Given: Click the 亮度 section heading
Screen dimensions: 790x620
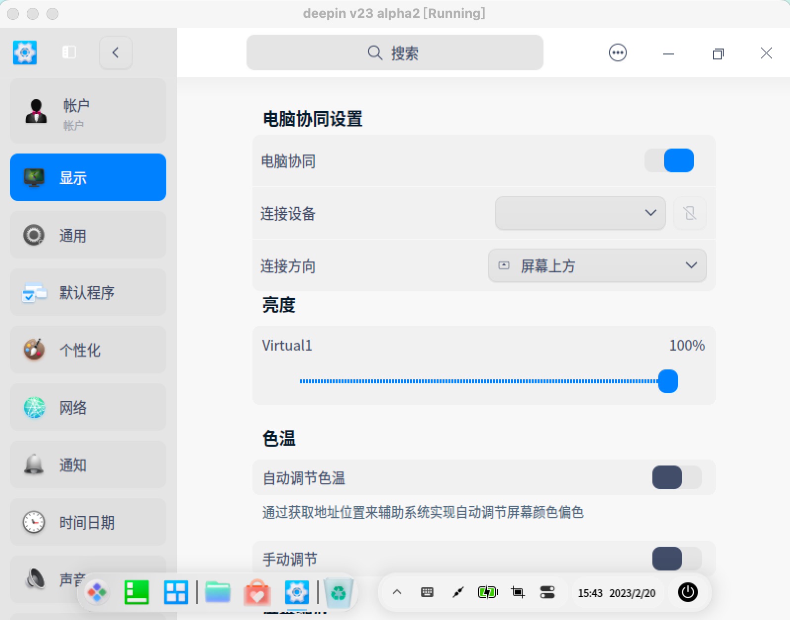Looking at the screenshot, I should 279,305.
